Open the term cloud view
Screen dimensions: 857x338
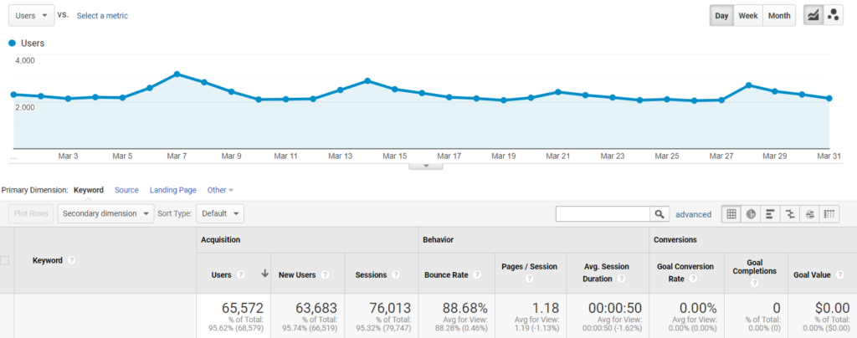click(x=809, y=214)
